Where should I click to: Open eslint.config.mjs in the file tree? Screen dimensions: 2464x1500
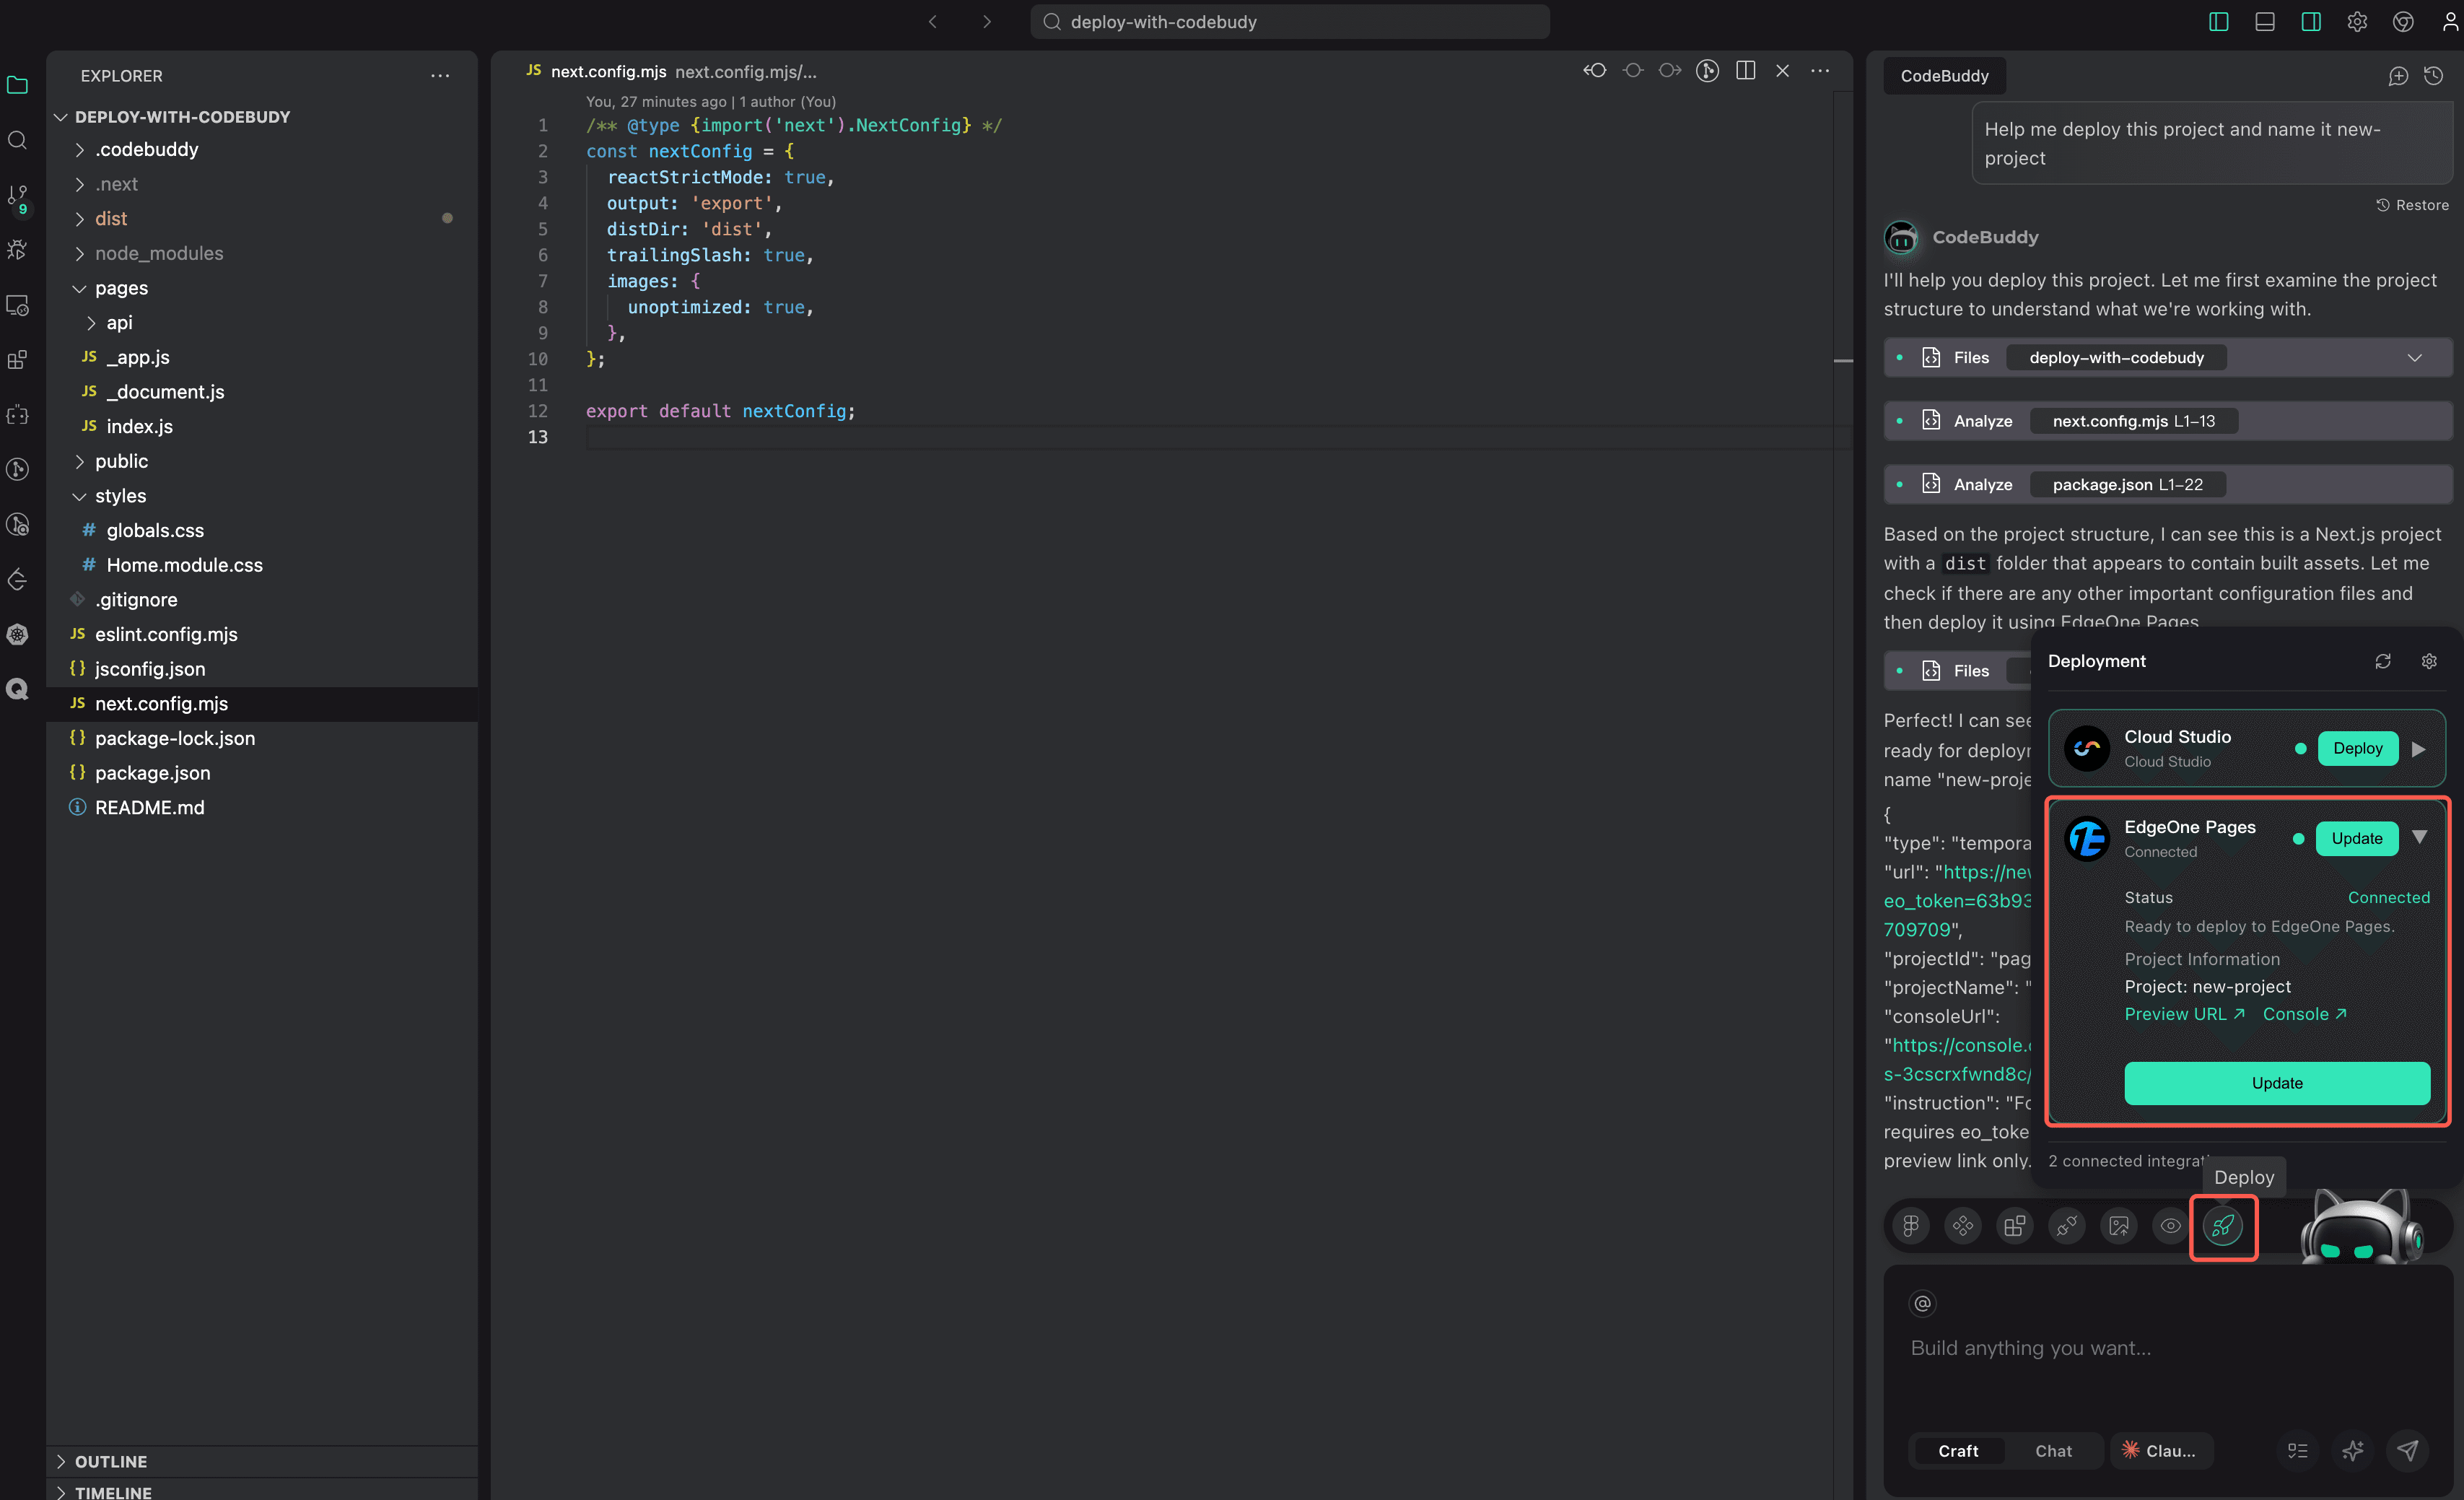point(166,634)
